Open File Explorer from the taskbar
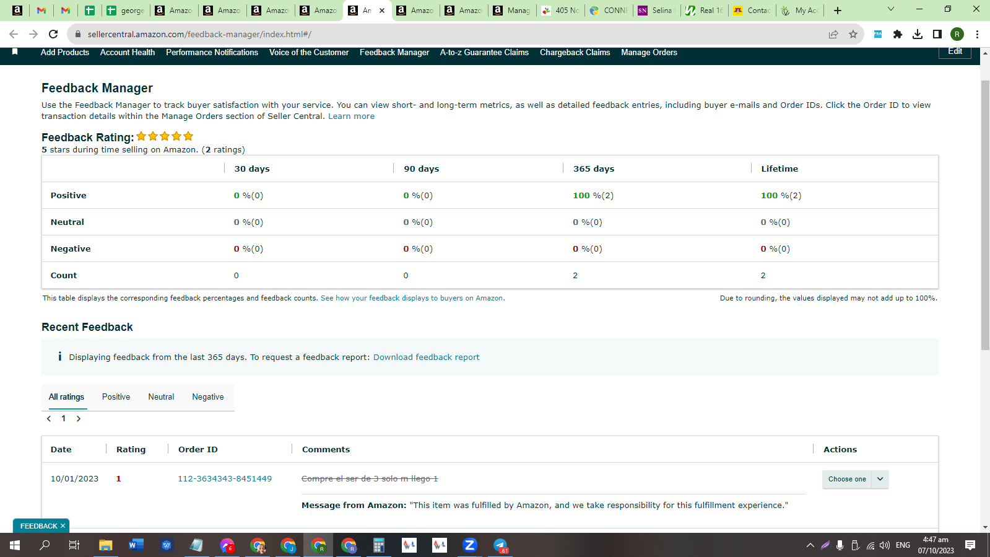990x557 pixels. click(106, 545)
